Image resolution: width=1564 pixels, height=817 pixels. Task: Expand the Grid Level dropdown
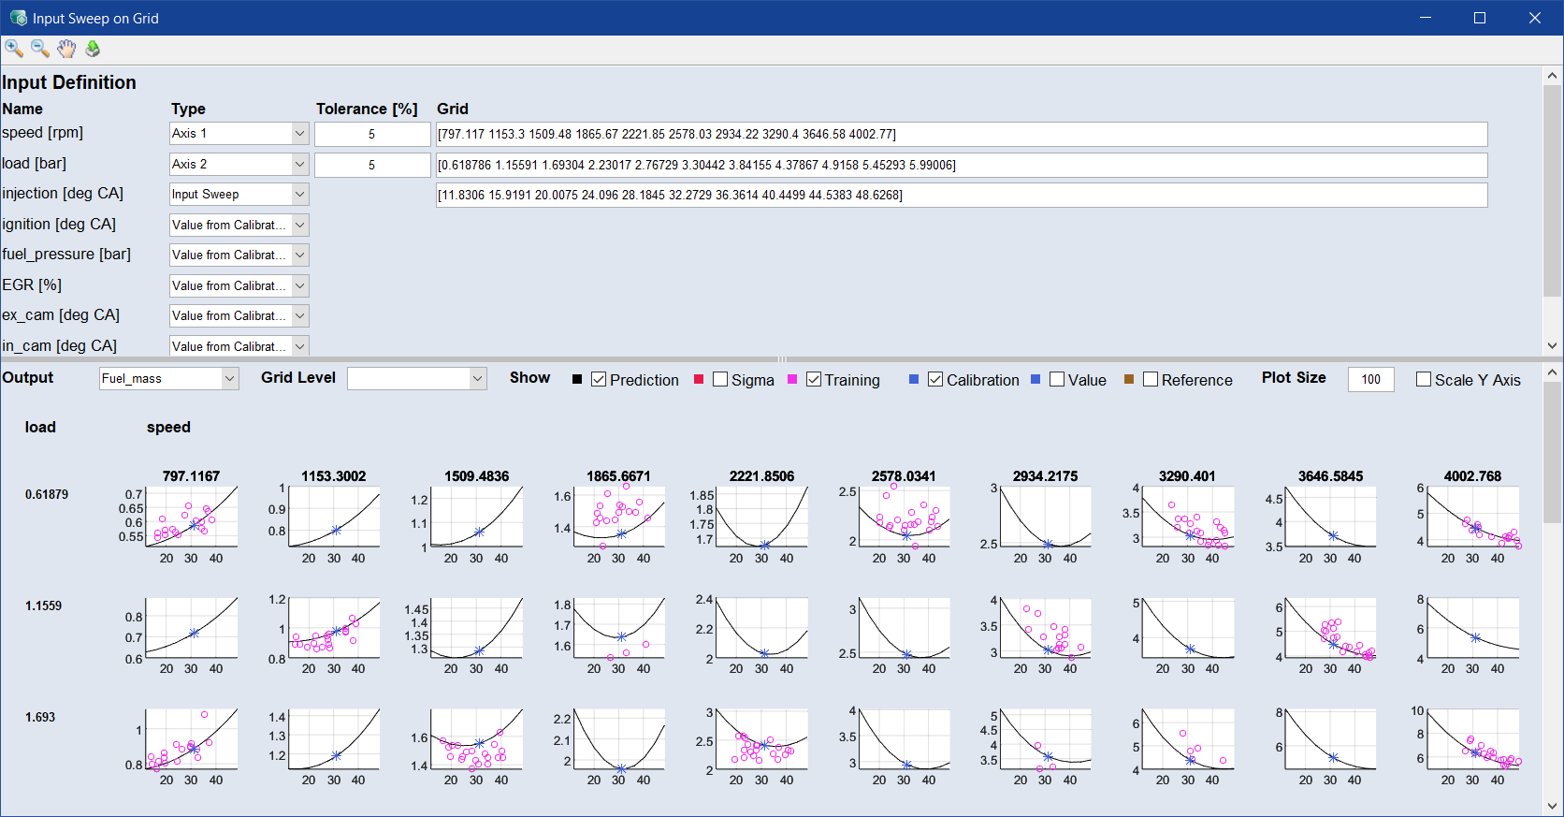pos(416,378)
